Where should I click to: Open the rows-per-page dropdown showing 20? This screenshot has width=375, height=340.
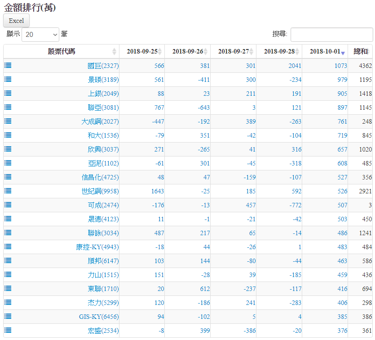pyautogui.click(x=40, y=34)
